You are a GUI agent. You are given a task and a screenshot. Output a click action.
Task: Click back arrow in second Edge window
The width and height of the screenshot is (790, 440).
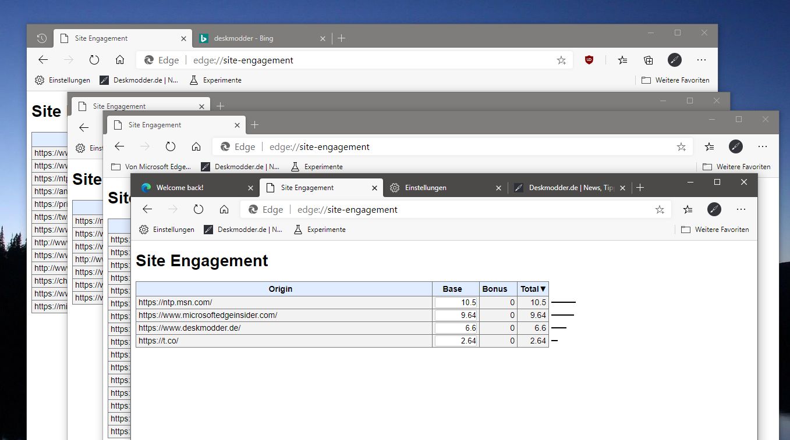pyautogui.click(x=84, y=128)
